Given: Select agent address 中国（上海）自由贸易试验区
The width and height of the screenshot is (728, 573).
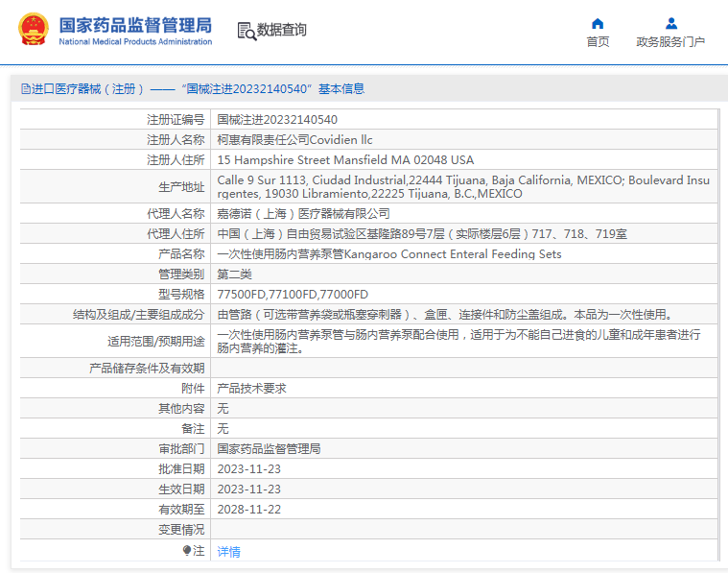Looking at the screenshot, I should 422,234.
